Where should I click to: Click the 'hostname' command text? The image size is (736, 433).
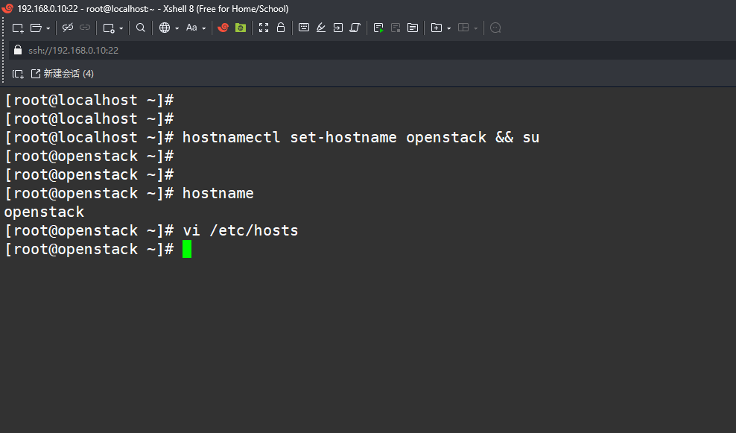click(x=218, y=194)
